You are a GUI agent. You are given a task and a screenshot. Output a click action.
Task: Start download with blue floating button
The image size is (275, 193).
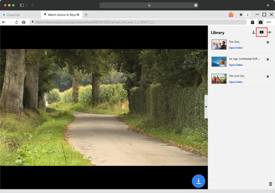coord(198,181)
